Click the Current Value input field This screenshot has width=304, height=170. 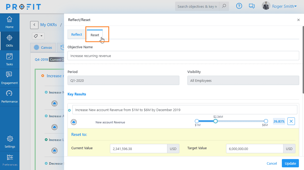pyautogui.click(x=139, y=149)
